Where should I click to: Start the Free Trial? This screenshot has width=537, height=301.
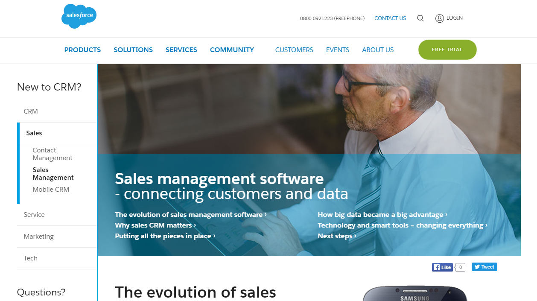point(447,50)
